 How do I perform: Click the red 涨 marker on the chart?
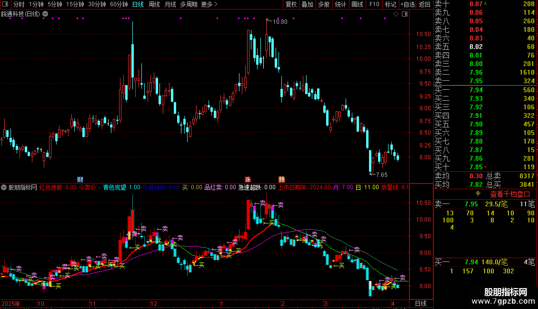248,179
